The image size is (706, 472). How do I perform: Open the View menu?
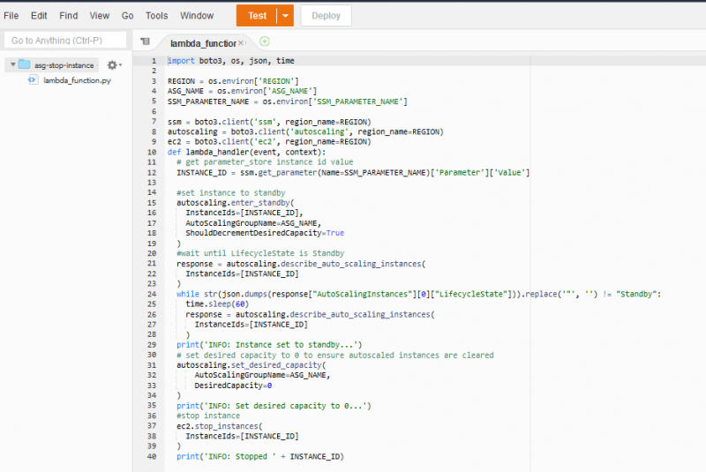pyautogui.click(x=100, y=16)
